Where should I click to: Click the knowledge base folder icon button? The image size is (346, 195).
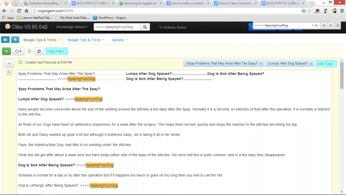[5, 40]
